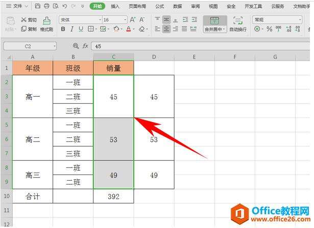Toggle bottom vertical alignment
The height and width of the screenshot is (228, 314).
click(x=176, y=19)
